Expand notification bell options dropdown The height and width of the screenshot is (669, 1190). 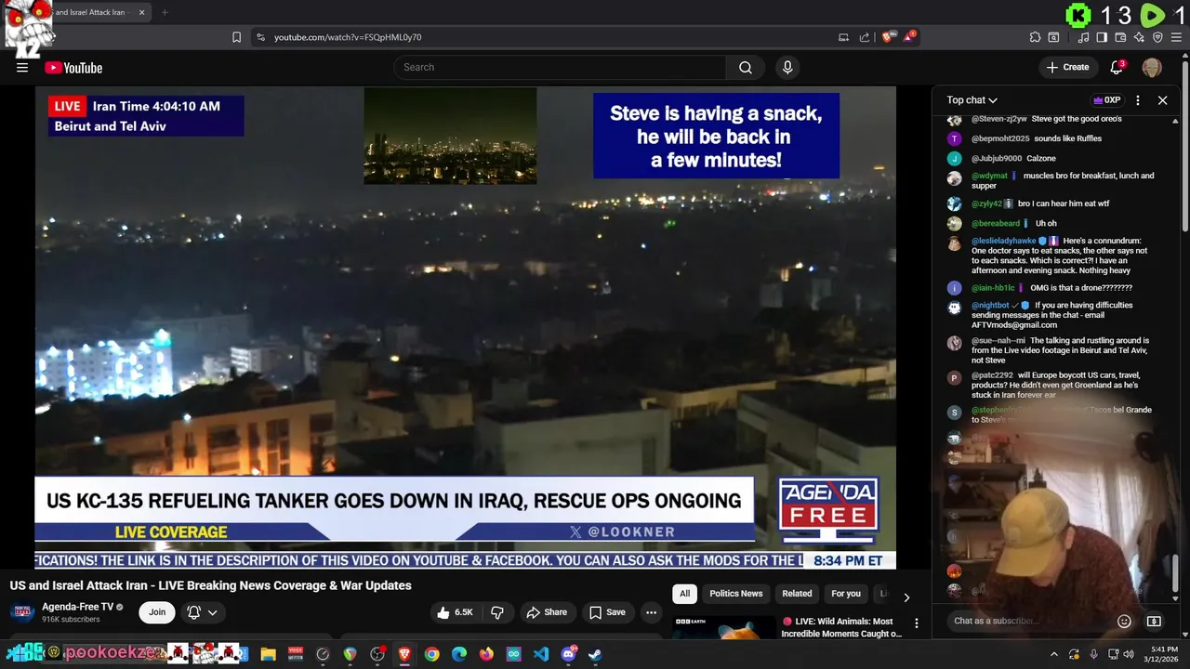213,612
